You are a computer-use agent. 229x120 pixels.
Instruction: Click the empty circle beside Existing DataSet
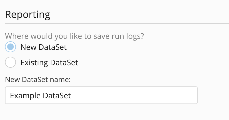[x=10, y=62]
